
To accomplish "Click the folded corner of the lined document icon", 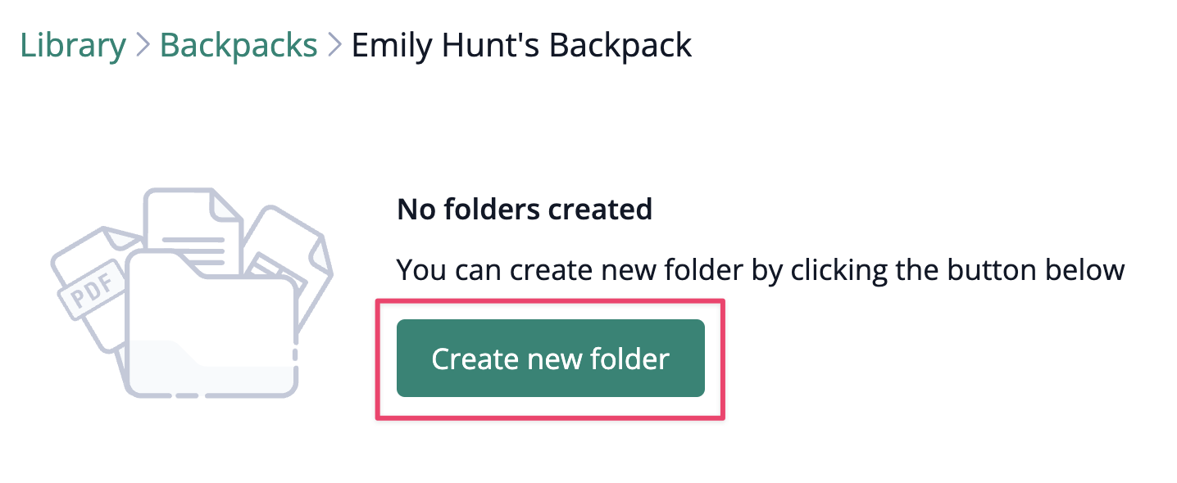I will click(227, 205).
